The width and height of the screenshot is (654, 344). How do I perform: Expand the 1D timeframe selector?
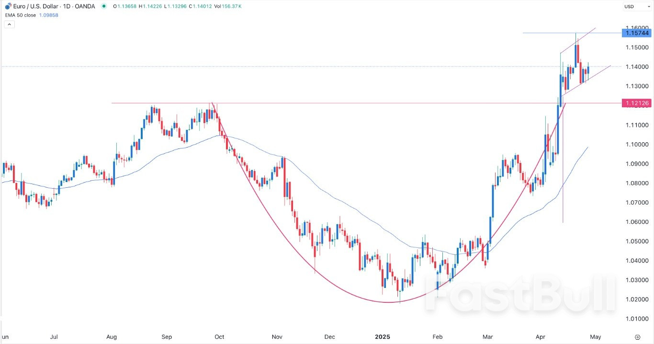click(68, 6)
